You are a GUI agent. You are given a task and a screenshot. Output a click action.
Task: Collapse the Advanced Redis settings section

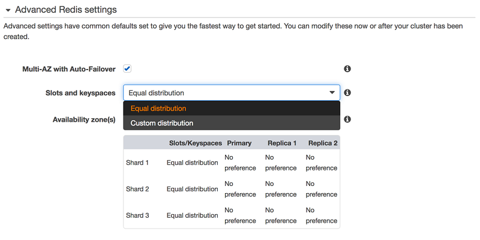8,10
